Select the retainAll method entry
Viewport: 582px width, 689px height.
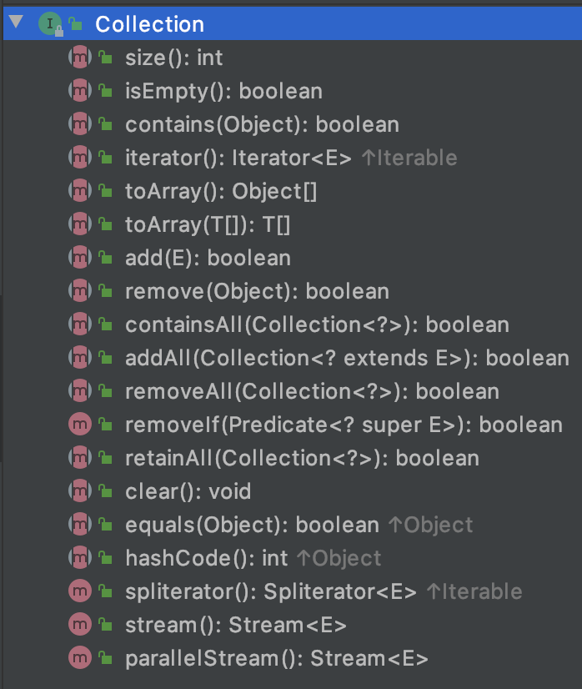tap(302, 458)
